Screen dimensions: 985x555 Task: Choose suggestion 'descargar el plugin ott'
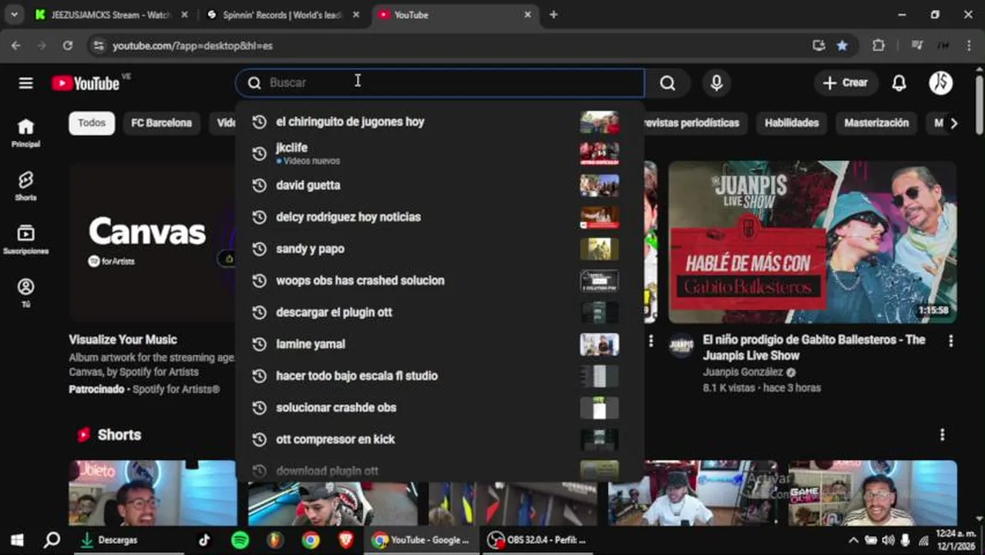click(439, 312)
